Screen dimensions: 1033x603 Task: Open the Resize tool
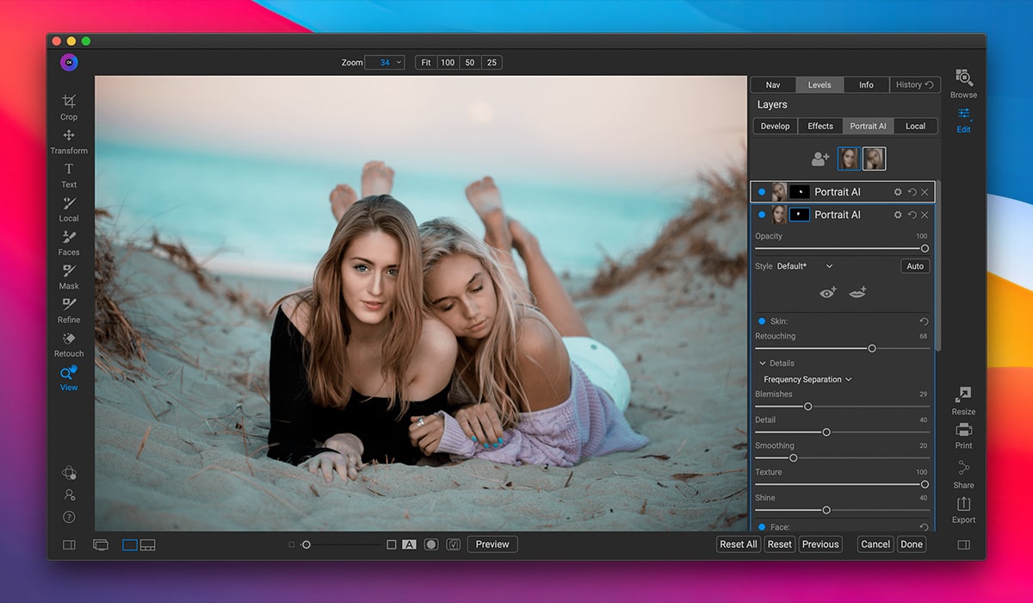point(963,396)
